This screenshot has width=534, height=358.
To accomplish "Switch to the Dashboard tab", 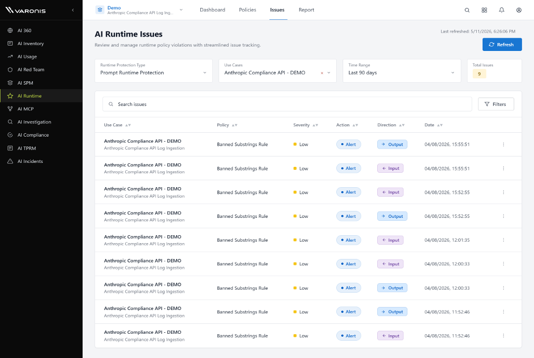I will point(213,10).
